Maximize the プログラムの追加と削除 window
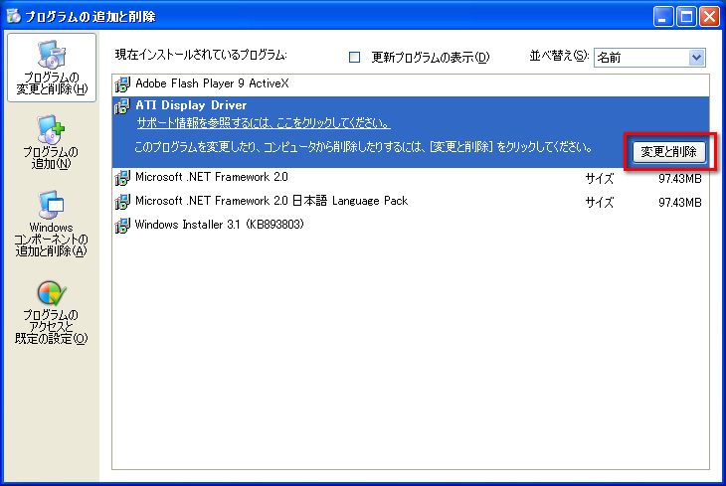This screenshot has width=726, height=486. (686, 17)
